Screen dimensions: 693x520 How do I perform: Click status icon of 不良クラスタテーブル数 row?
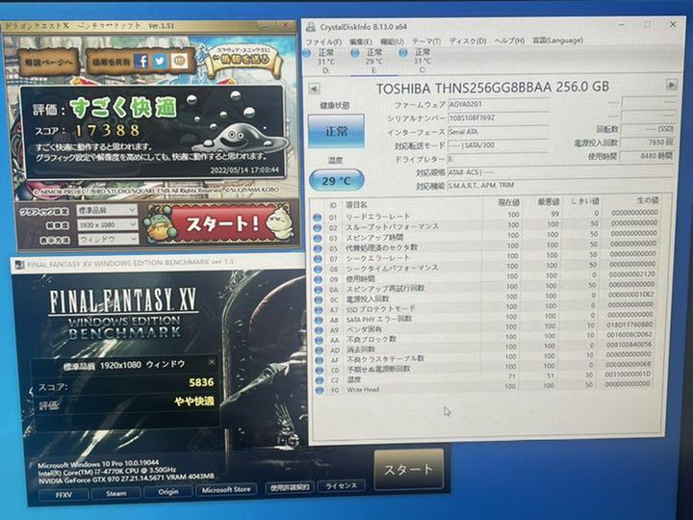coord(320,360)
